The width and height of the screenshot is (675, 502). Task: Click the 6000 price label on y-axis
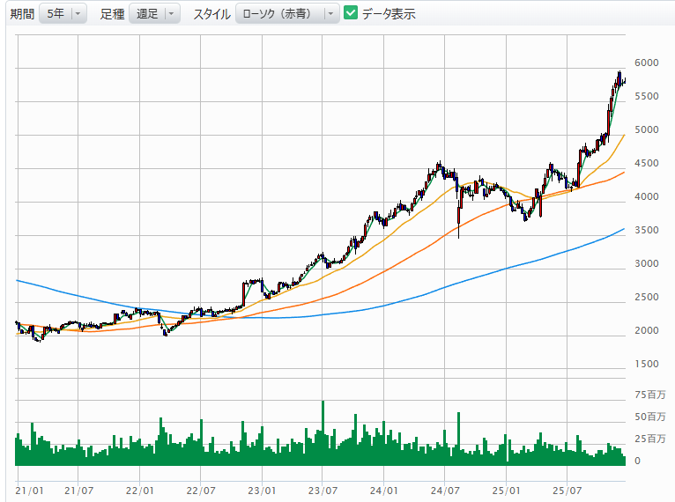646,63
